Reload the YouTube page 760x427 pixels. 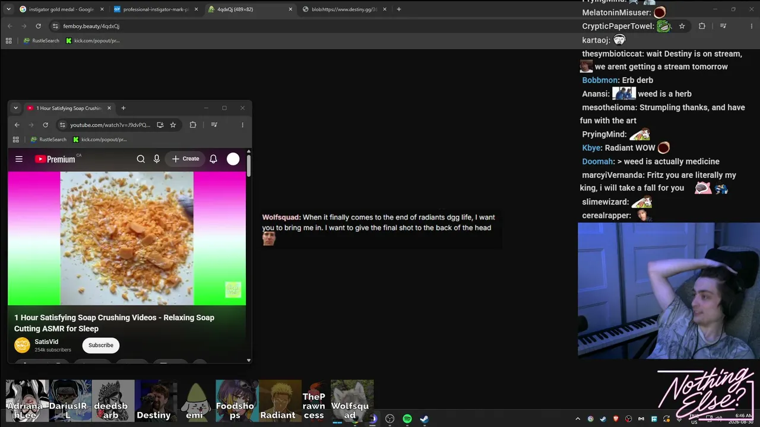tap(45, 125)
